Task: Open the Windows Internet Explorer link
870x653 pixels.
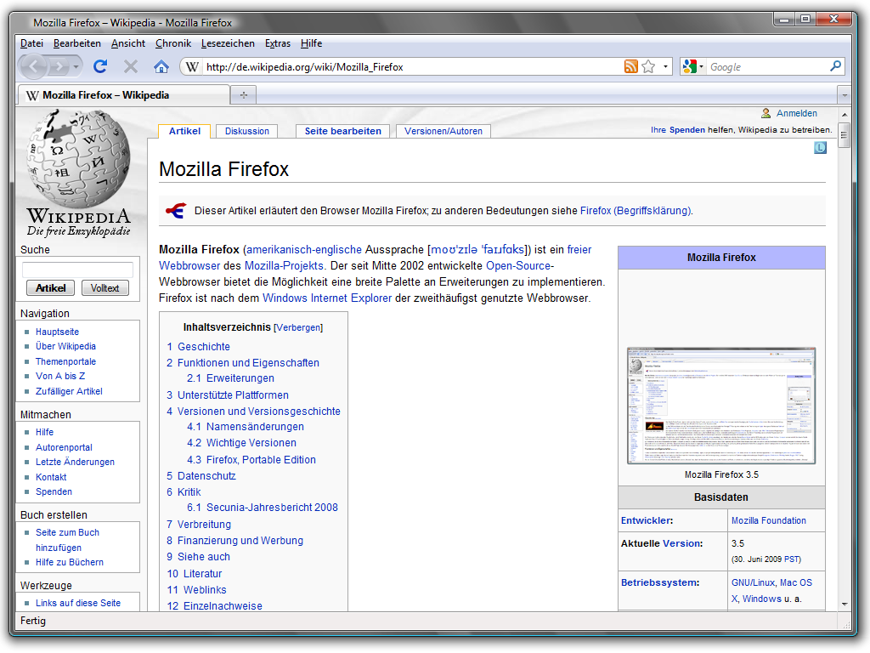Action: tap(327, 298)
